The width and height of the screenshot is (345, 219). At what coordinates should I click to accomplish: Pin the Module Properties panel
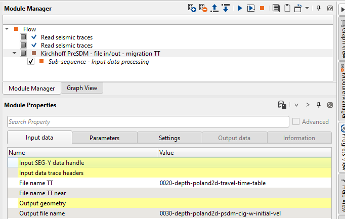(x=319, y=105)
